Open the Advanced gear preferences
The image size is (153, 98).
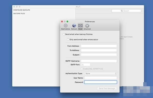click(x=87, y=26)
